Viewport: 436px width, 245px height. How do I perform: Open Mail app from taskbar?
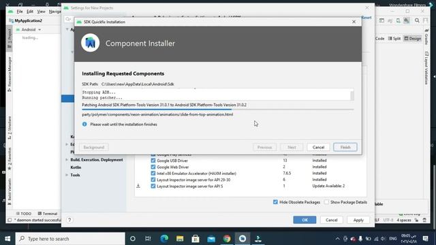tap(211, 239)
